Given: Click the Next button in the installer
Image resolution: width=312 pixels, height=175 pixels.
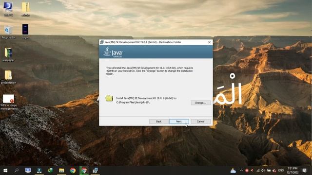Looking at the screenshot, I should click(179, 122).
